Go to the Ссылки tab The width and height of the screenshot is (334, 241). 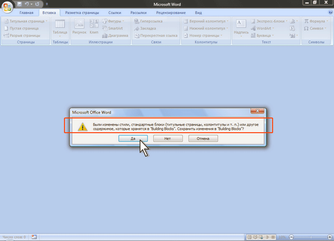(115, 13)
